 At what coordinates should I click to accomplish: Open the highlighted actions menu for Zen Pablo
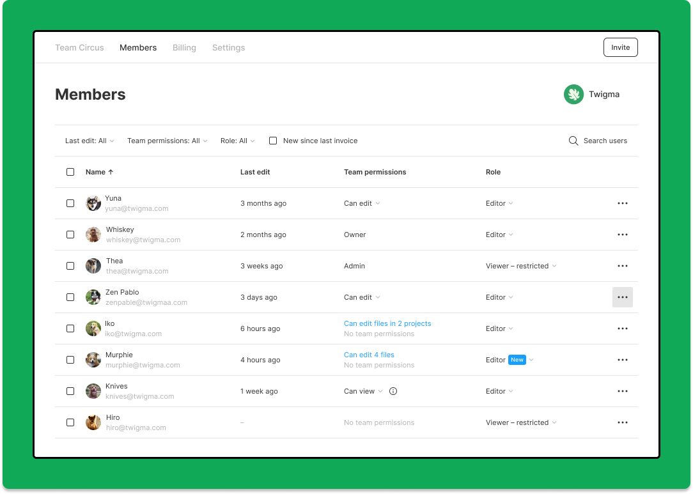point(622,297)
